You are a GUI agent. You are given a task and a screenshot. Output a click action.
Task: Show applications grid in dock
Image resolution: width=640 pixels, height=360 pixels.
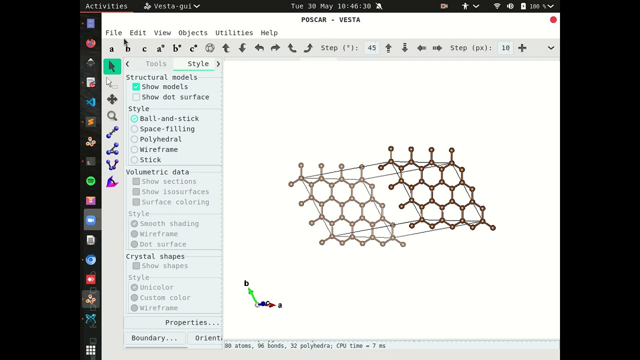90,350
